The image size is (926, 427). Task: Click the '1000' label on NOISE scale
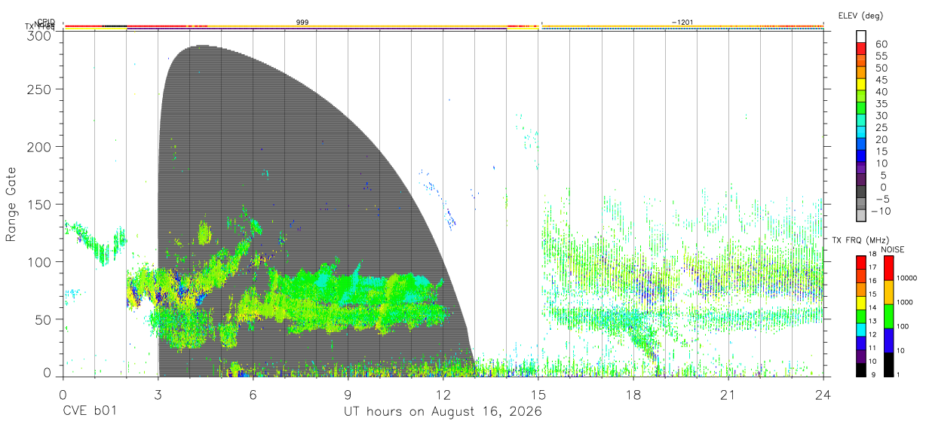tap(906, 302)
